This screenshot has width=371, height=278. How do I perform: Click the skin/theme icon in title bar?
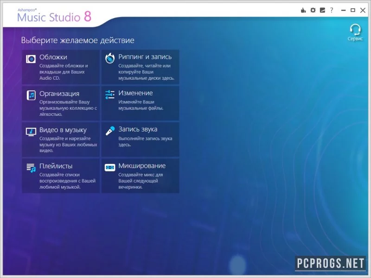click(x=322, y=10)
